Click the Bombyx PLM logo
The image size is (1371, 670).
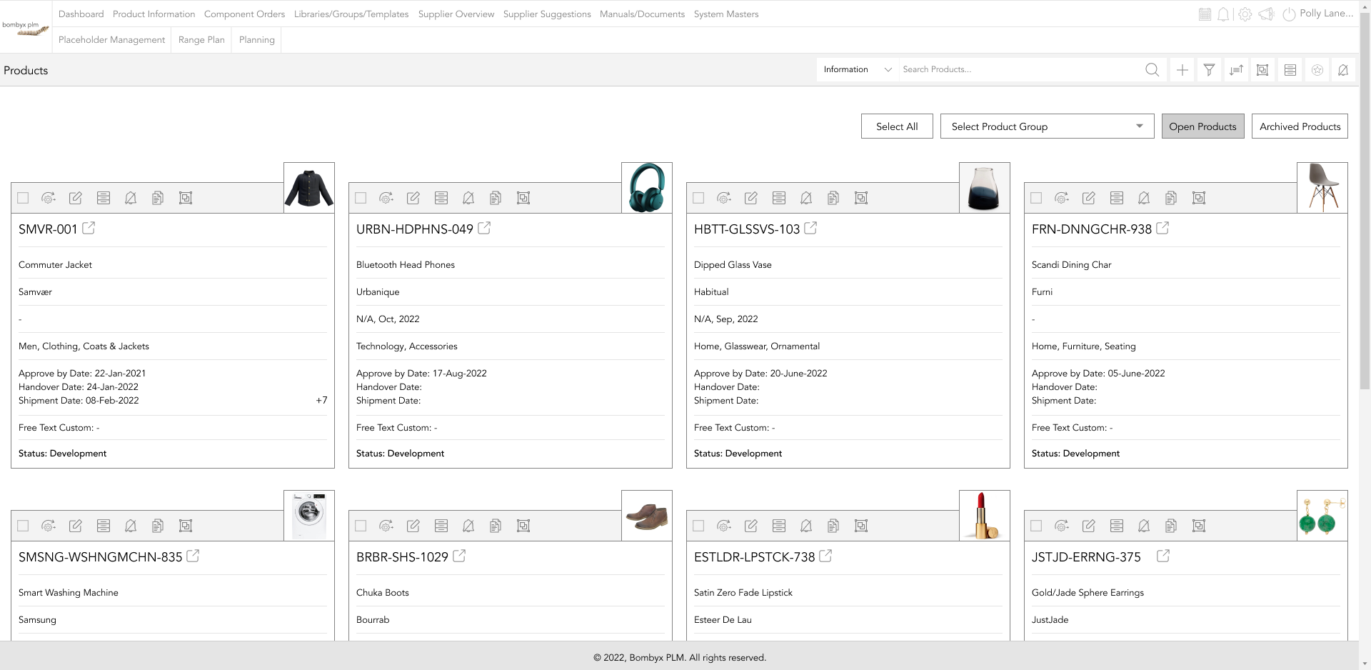pos(26,27)
